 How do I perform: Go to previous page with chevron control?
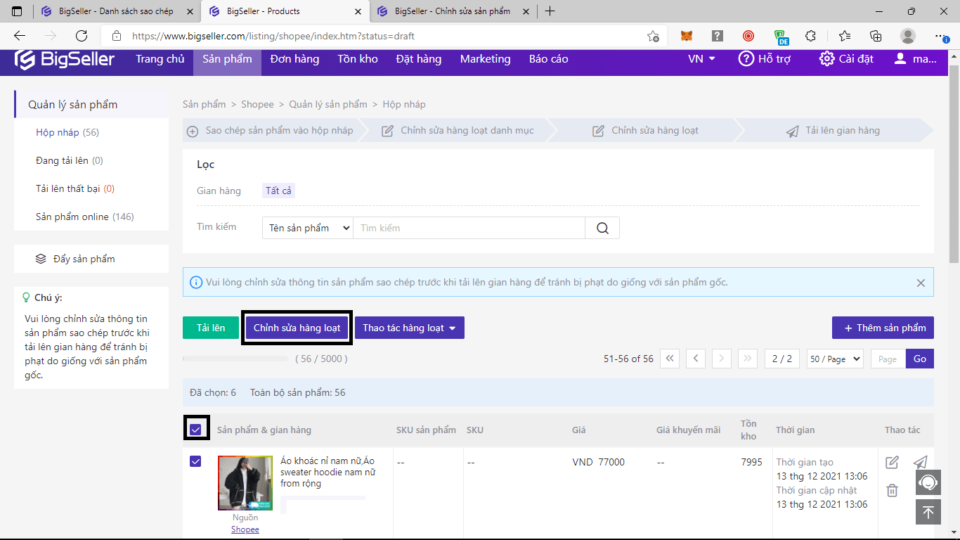(695, 359)
